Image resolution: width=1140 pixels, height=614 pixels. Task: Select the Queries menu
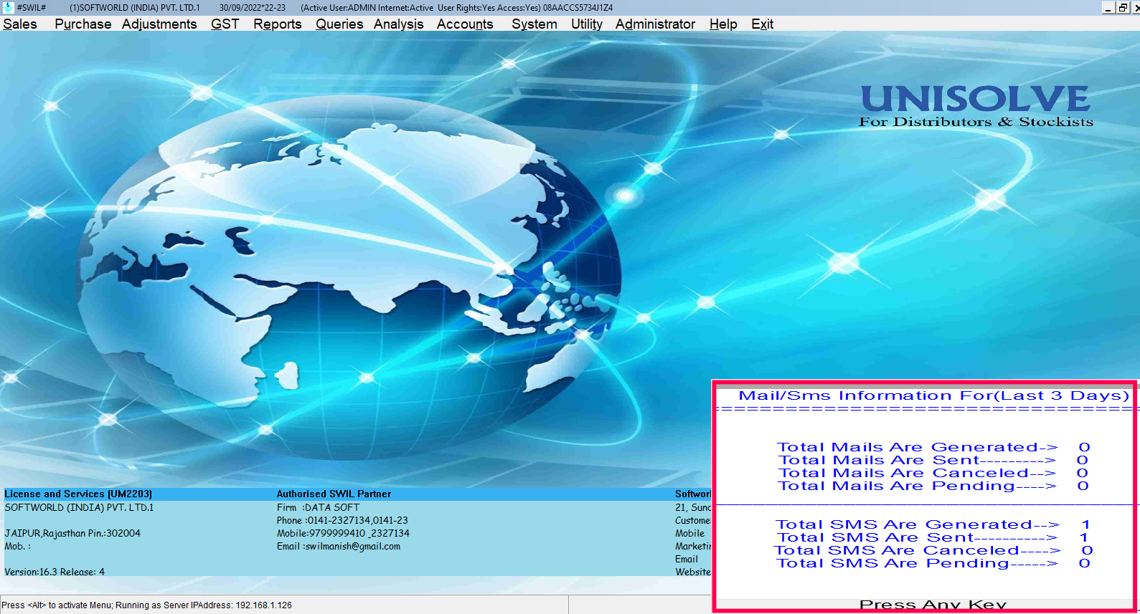click(339, 24)
